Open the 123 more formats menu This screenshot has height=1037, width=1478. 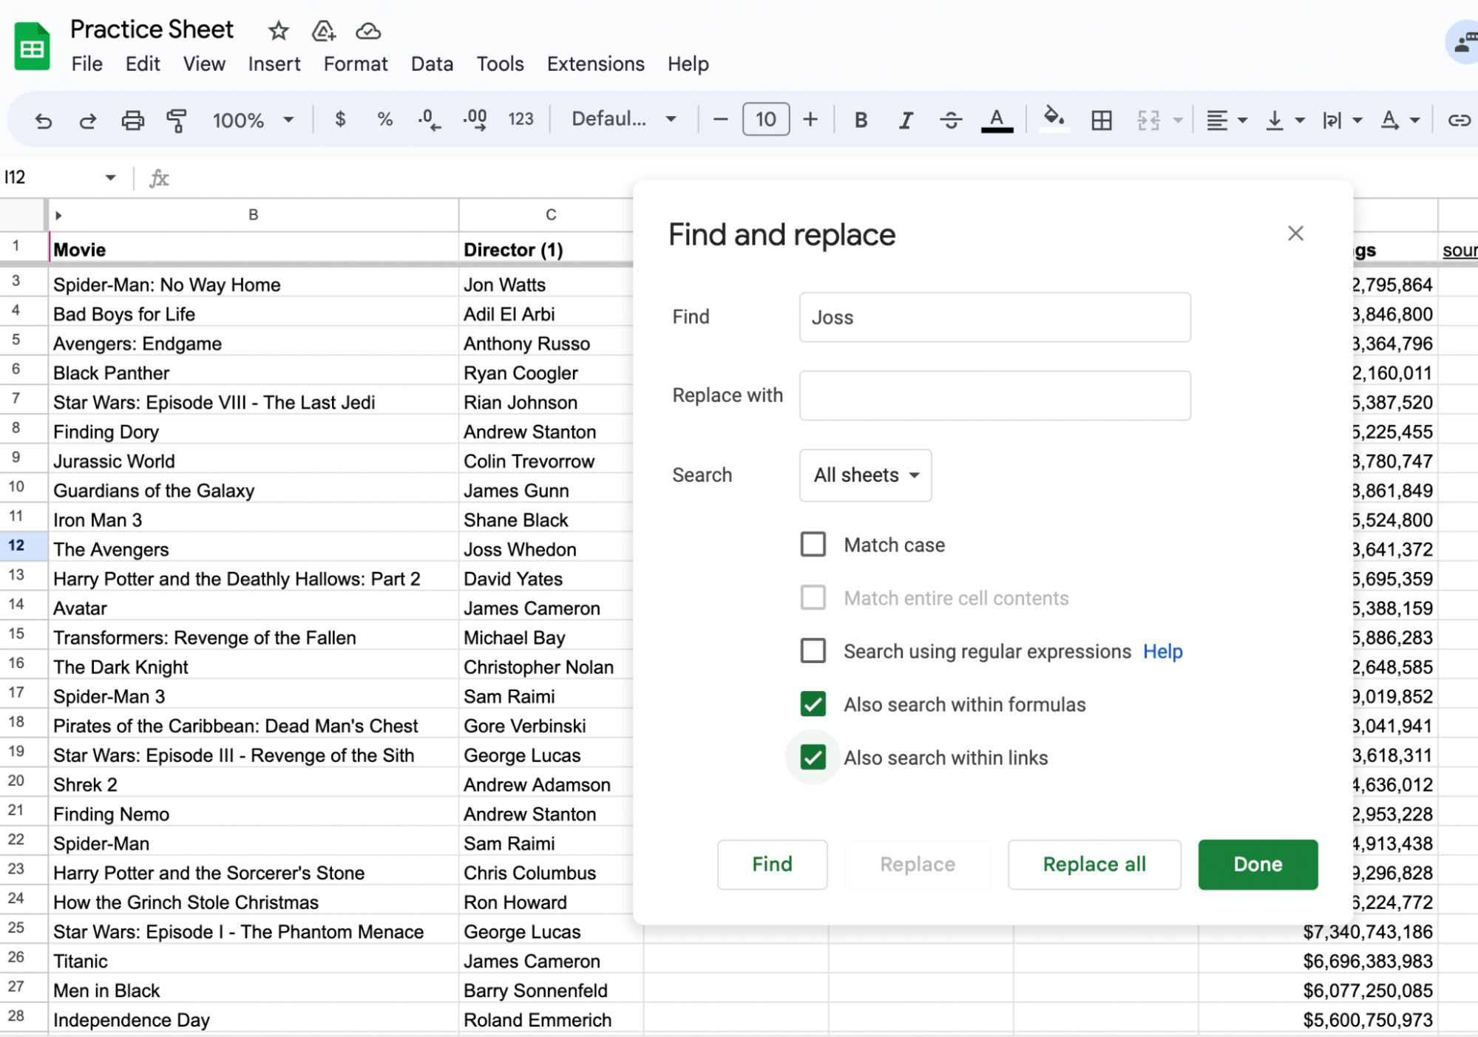[521, 119]
